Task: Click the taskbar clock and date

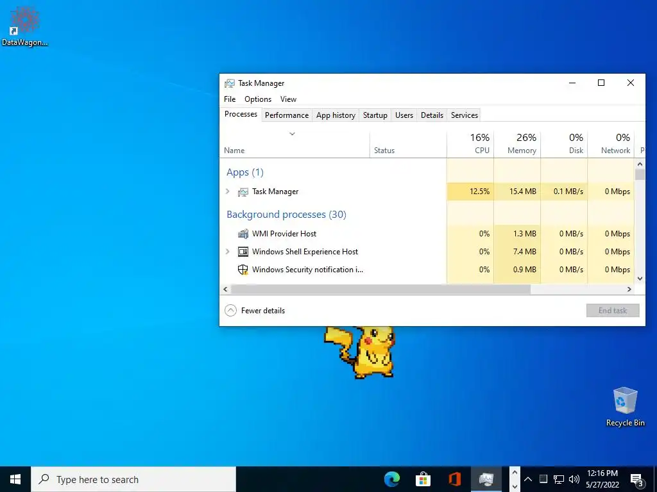Action: coord(602,479)
